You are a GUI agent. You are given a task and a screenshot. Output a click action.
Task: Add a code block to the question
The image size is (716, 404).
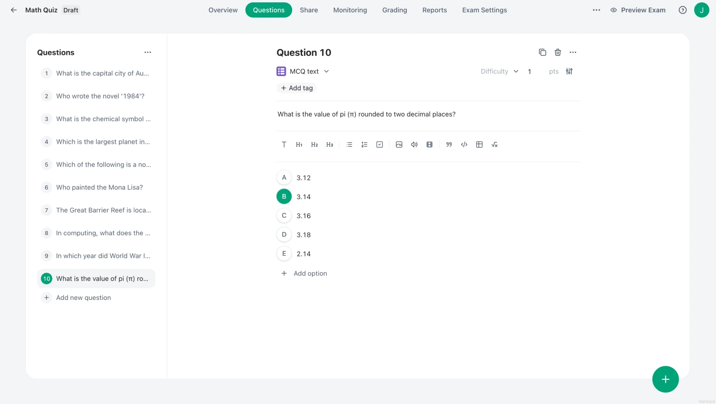click(x=464, y=145)
